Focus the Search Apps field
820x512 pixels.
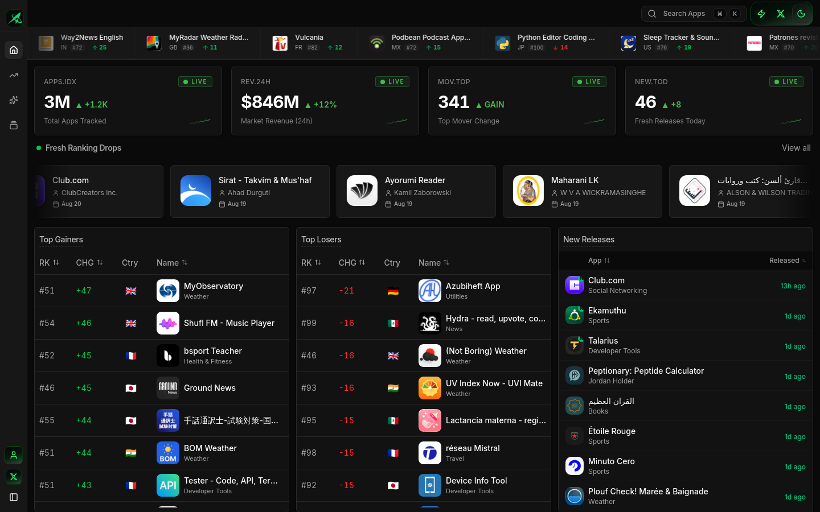pos(694,14)
